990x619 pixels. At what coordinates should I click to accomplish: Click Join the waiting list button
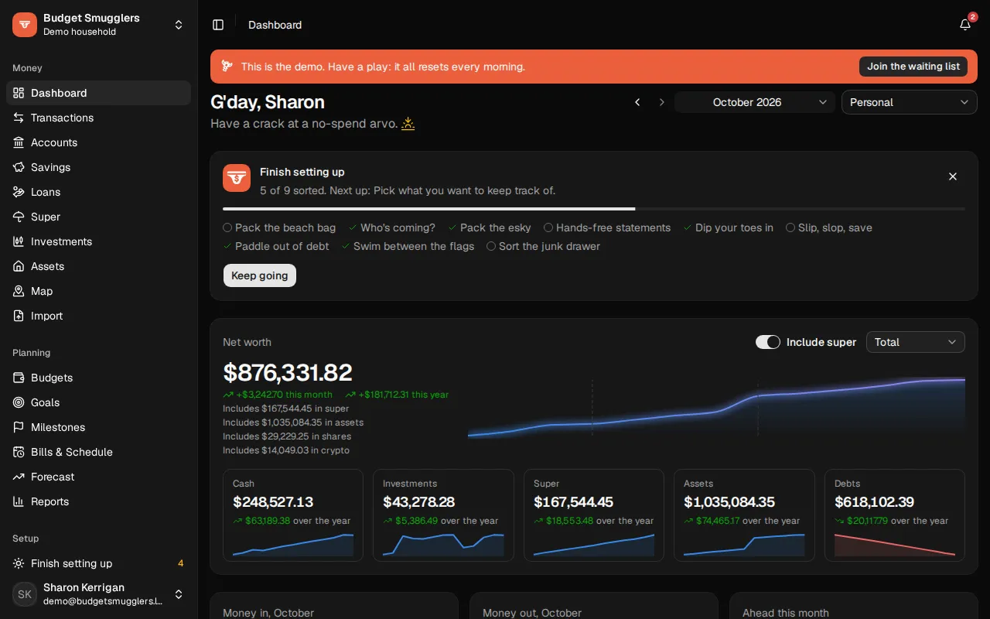(913, 67)
